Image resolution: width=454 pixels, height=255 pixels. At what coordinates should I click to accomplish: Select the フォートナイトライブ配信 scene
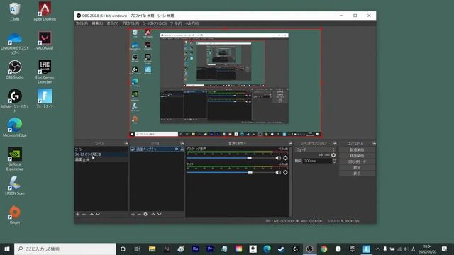coord(101,154)
